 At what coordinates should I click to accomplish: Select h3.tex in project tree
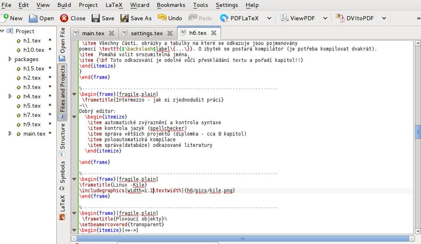tap(32, 87)
